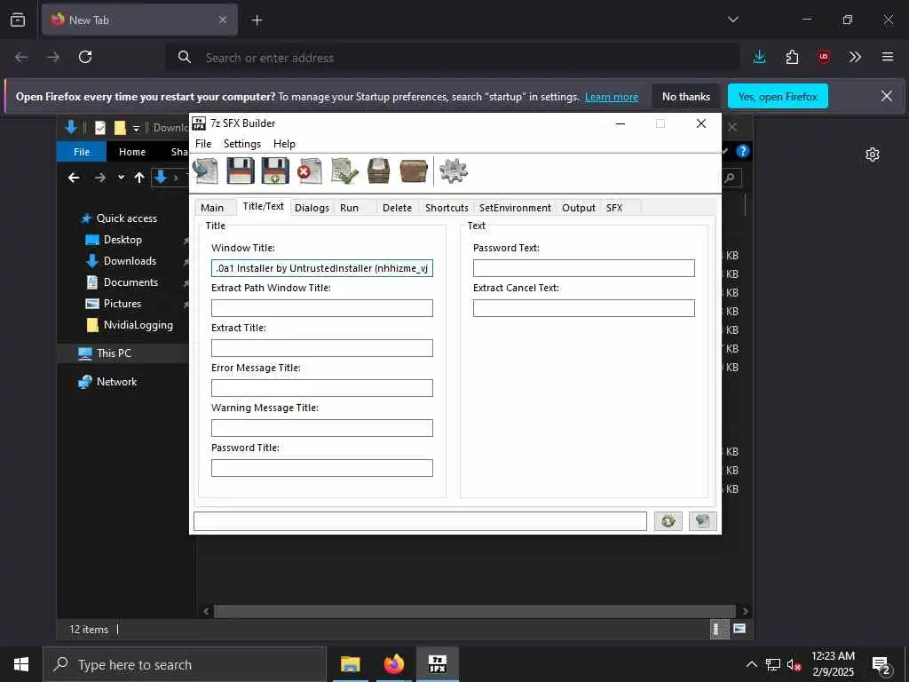
Task: Open the Learn more link
Action: [x=611, y=98]
